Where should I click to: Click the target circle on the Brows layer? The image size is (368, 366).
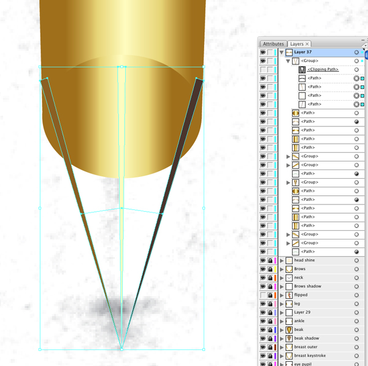click(356, 269)
